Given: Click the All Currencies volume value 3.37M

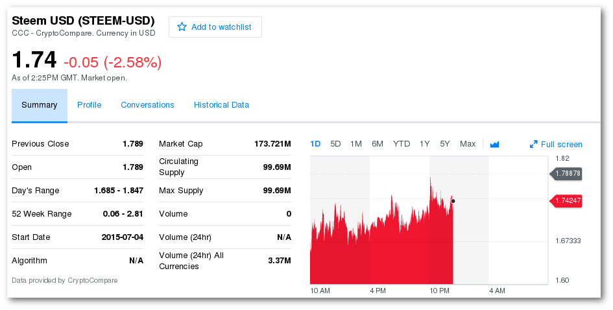Looking at the screenshot, I should tap(280, 260).
